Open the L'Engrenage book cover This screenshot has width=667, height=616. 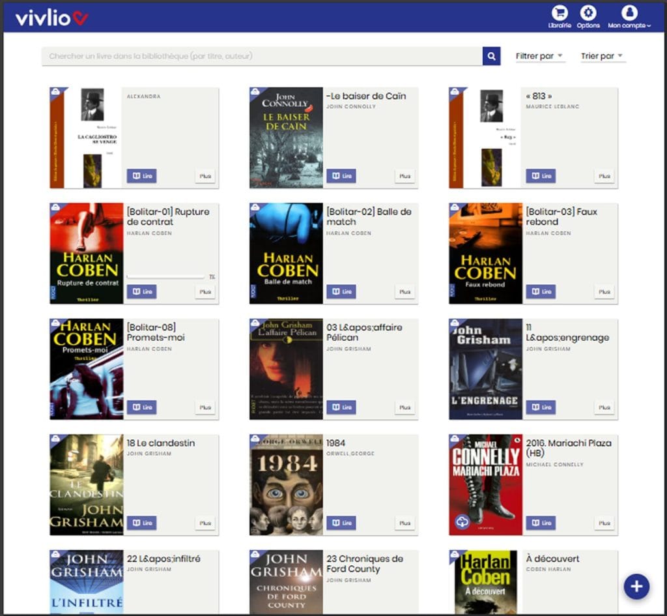click(x=485, y=369)
